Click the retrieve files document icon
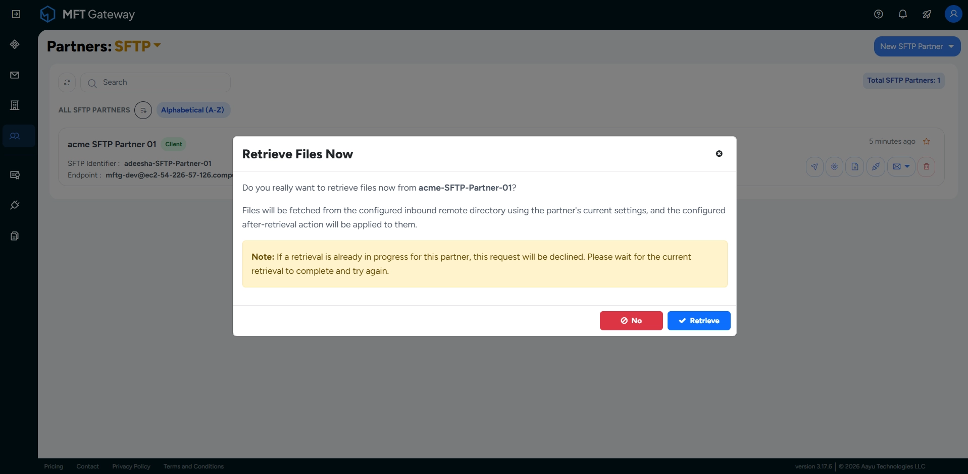The image size is (968, 474). 855,166
